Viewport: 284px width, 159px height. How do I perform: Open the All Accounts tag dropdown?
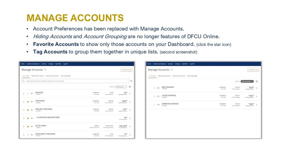(x=121, y=87)
